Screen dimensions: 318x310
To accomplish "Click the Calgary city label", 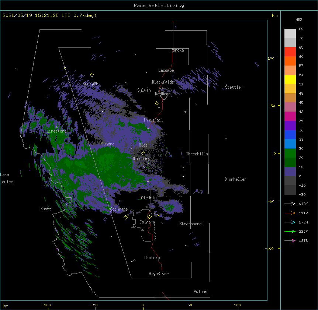I will [147, 222].
